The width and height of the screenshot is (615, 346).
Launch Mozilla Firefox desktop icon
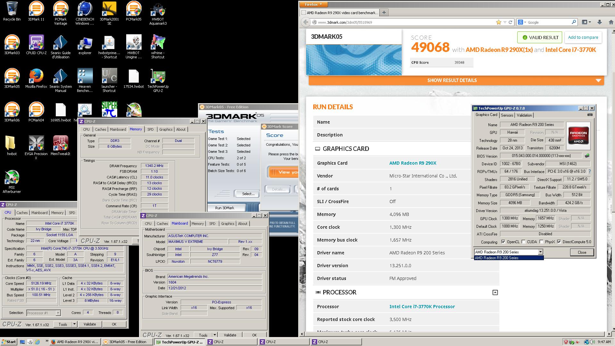(x=36, y=79)
